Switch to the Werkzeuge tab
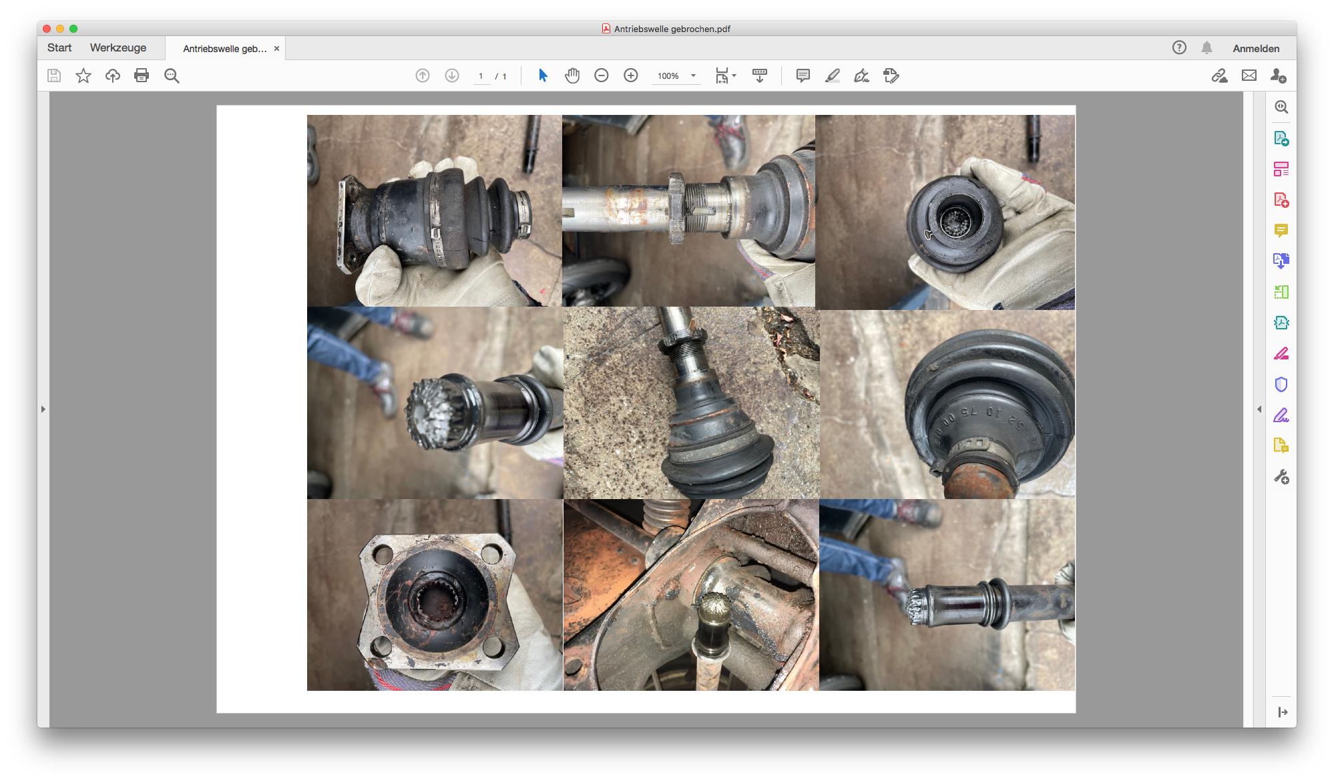1334x781 pixels. click(118, 48)
